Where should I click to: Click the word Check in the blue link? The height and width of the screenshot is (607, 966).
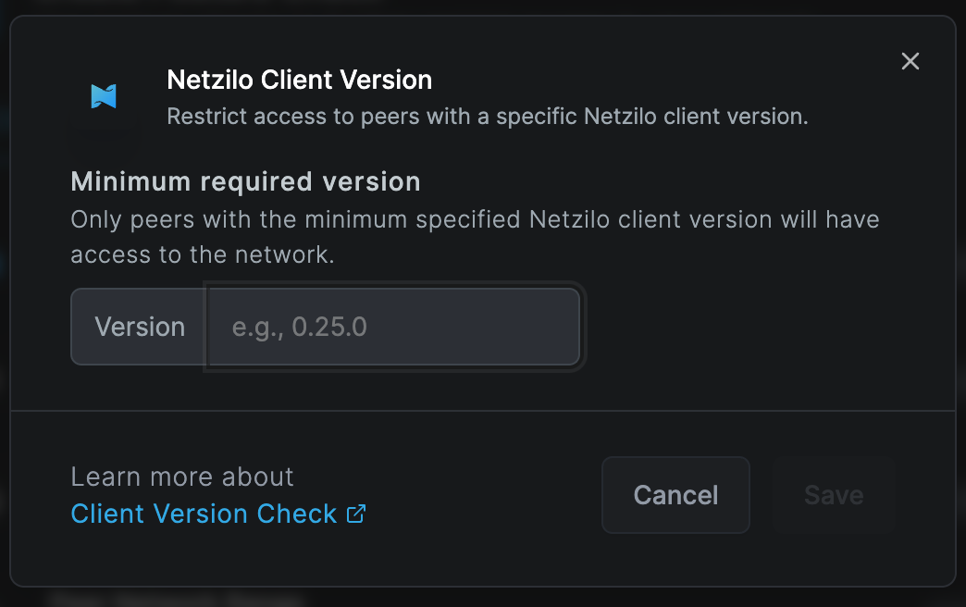click(x=297, y=514)
